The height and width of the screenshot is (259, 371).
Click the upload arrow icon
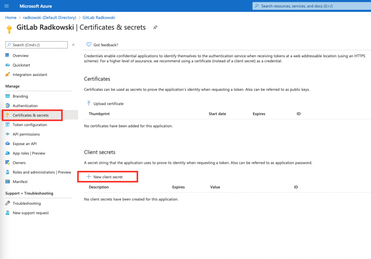tap(89, 103)
